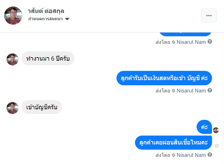The image size is (224, 164).
Task: Open Nisarut Nam link under ลูกค้าเคยผ่อนสินเชื่อไหมคะ
Action: click(191, 155)
